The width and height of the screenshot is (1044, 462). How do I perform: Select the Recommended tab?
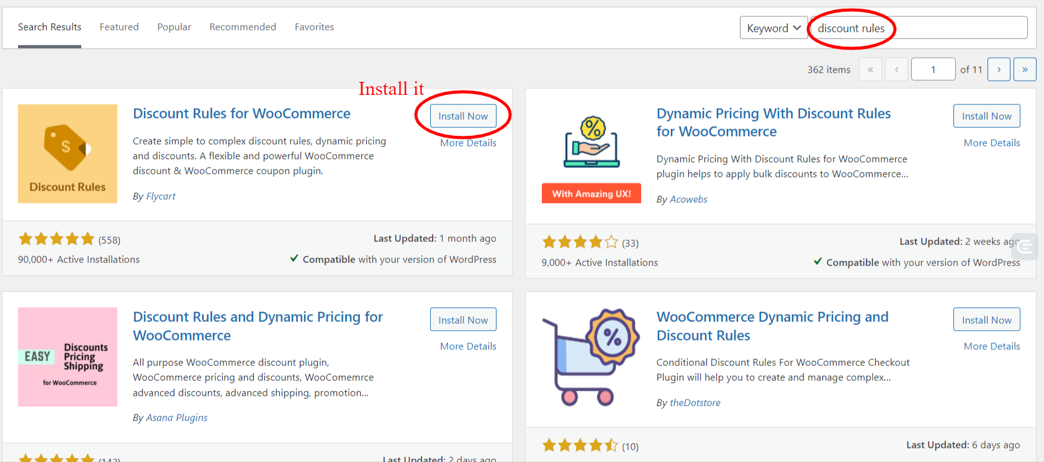[x=243, y=27]
